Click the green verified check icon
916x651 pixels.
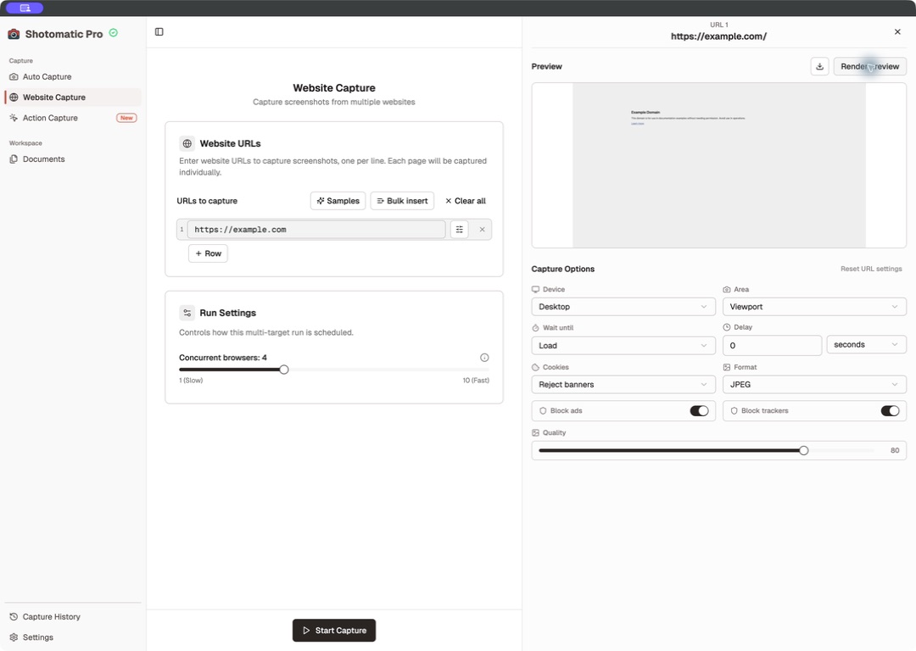pyautogui.click(x=114, y=33)
